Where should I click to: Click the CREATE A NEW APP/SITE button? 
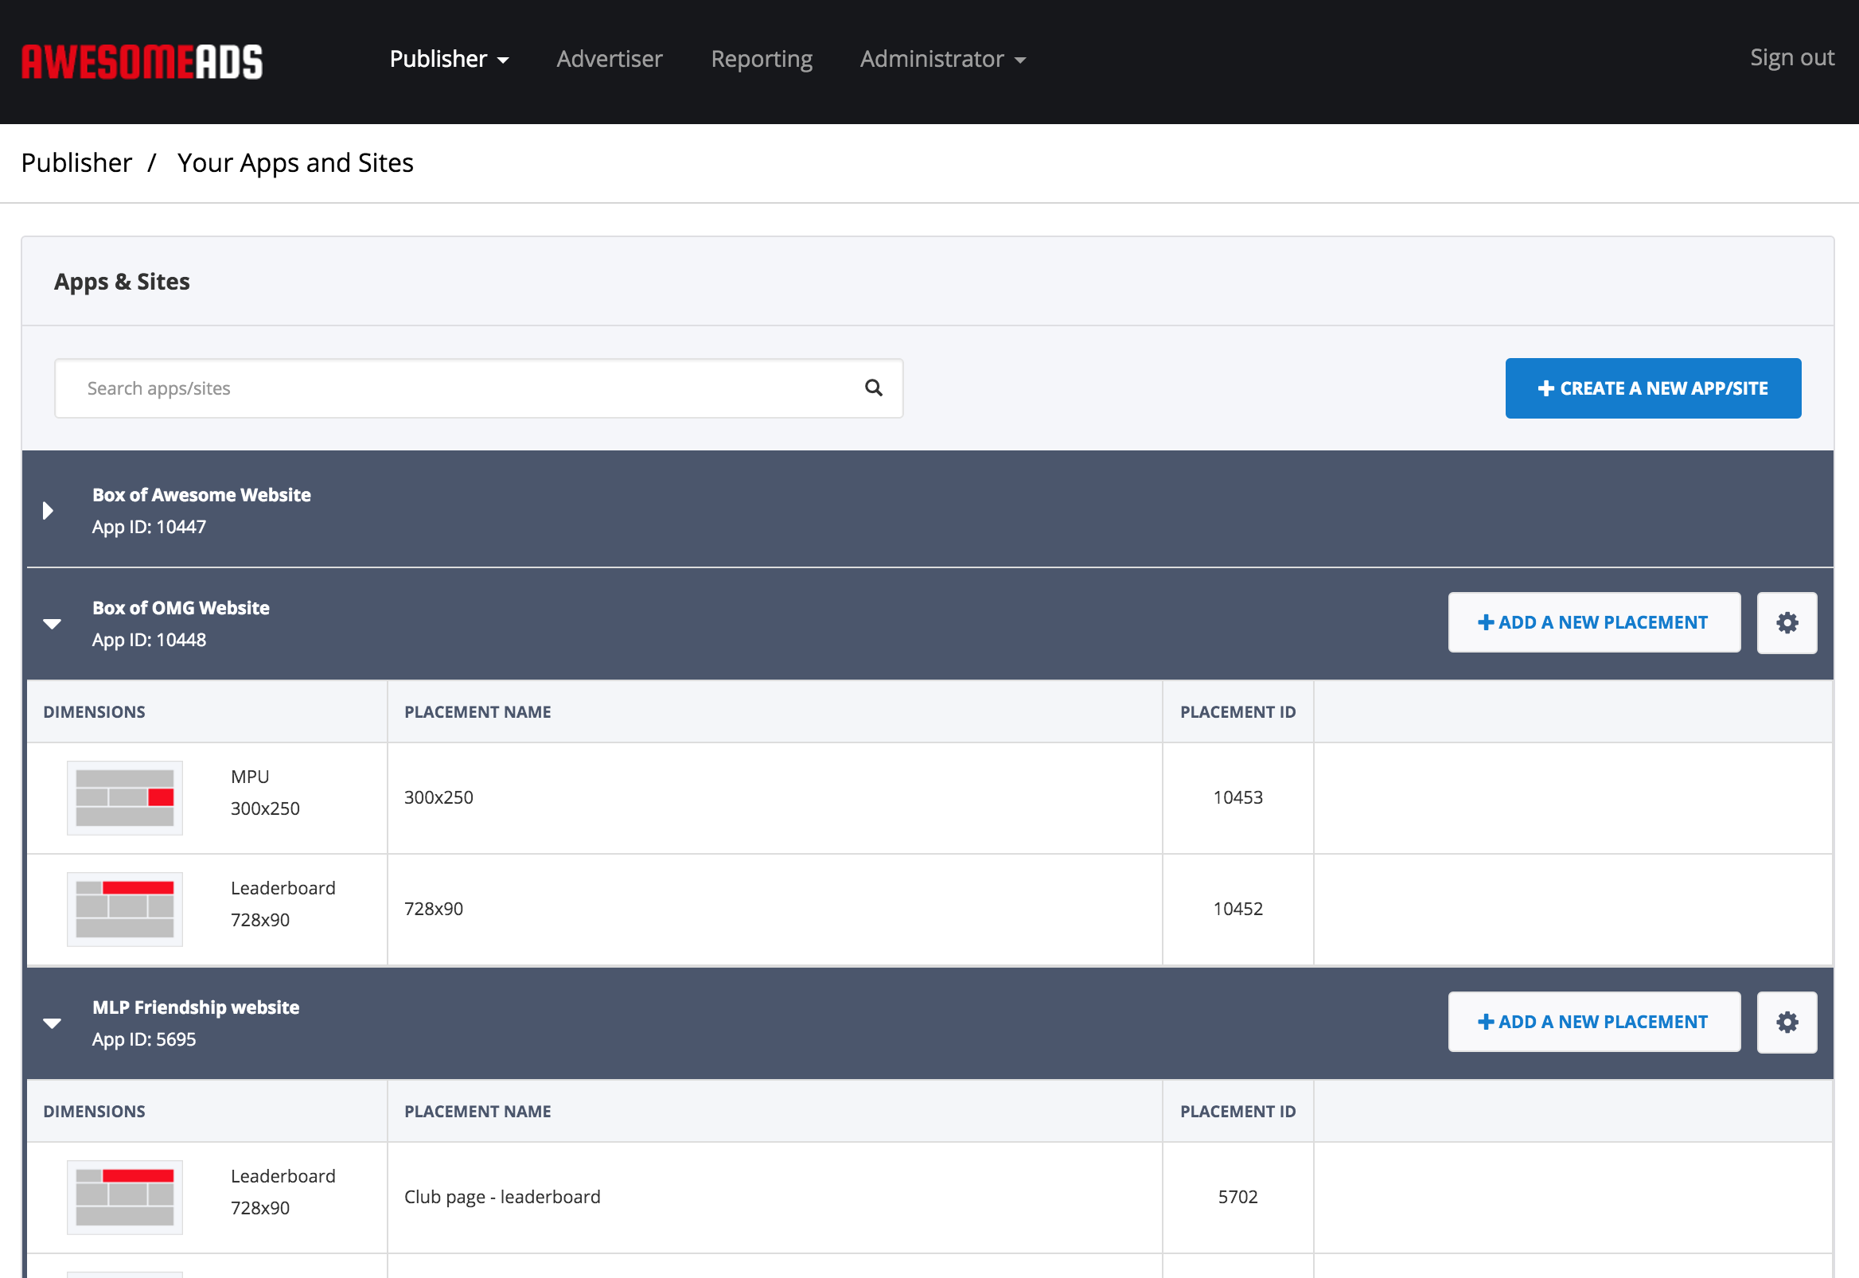tap(1653, 387)
